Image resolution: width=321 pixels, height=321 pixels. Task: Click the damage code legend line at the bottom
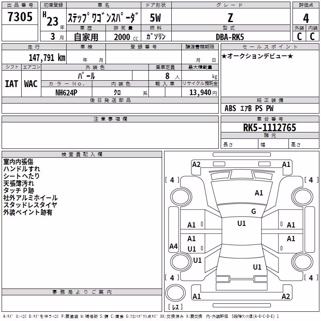(x=141, y=316)
